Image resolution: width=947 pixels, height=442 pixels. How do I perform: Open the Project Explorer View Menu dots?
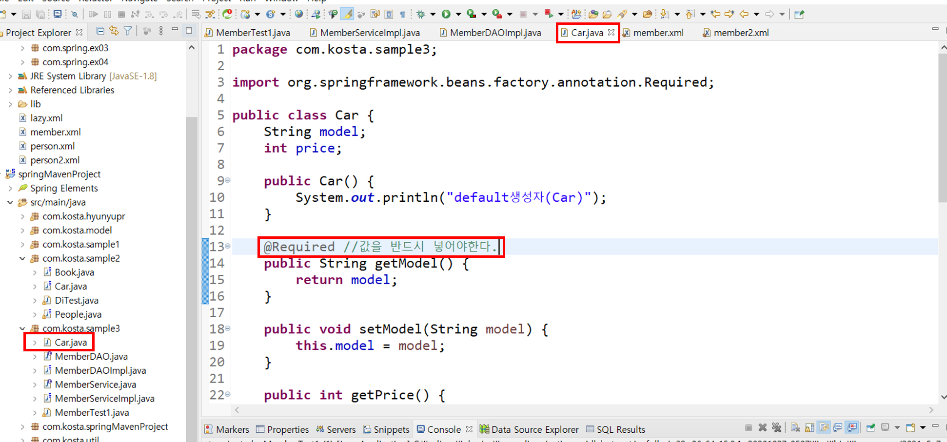[x=161, y=31]
